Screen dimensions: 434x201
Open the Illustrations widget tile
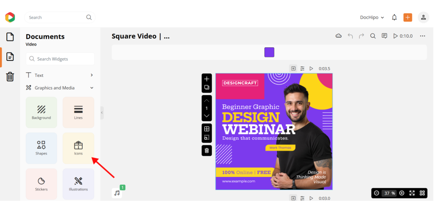[x=78, y=184]
